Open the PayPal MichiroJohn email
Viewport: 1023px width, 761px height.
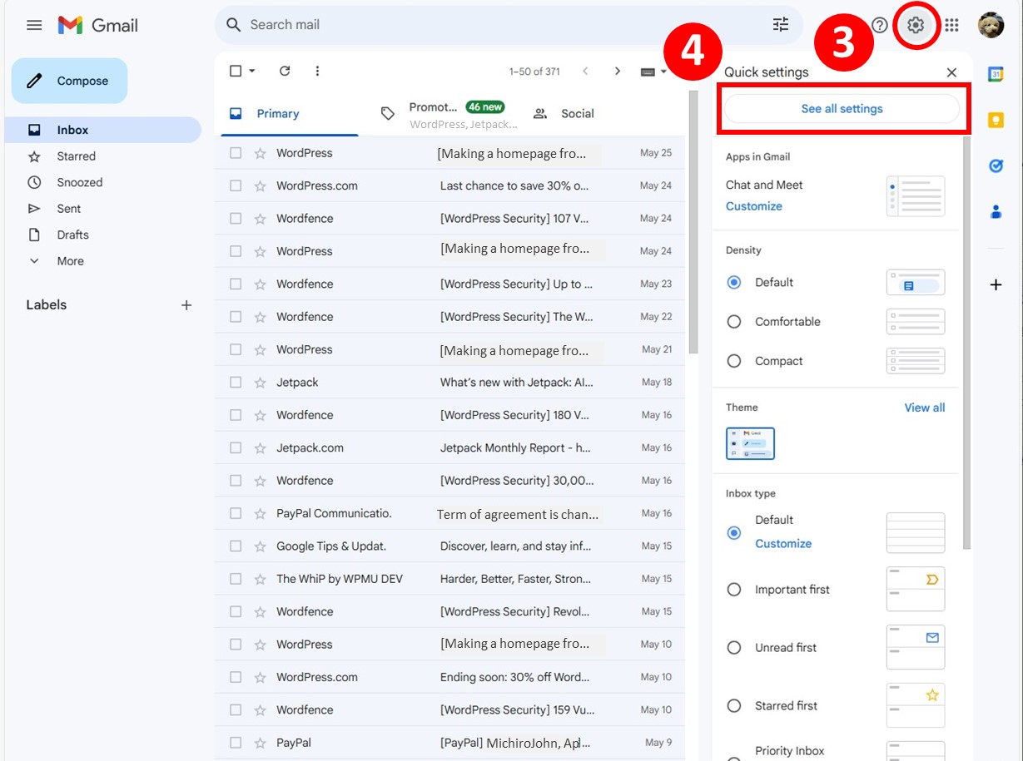[x=450, y=743]
